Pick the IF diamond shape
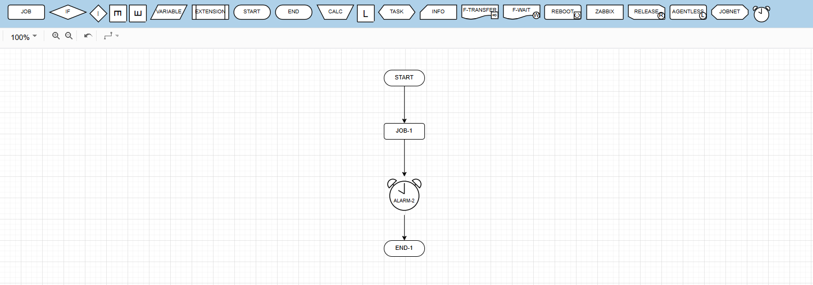Image resolution: width=813 pixels, height=285 pixels. (x=68, y=12)
